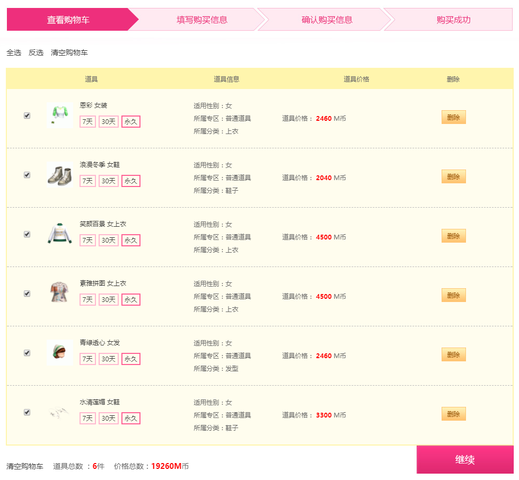Click the 青绿适心 女发 hairstyle thumbnail
The height and width of the screenshot is (480, 519).
[x=59, y=353]
